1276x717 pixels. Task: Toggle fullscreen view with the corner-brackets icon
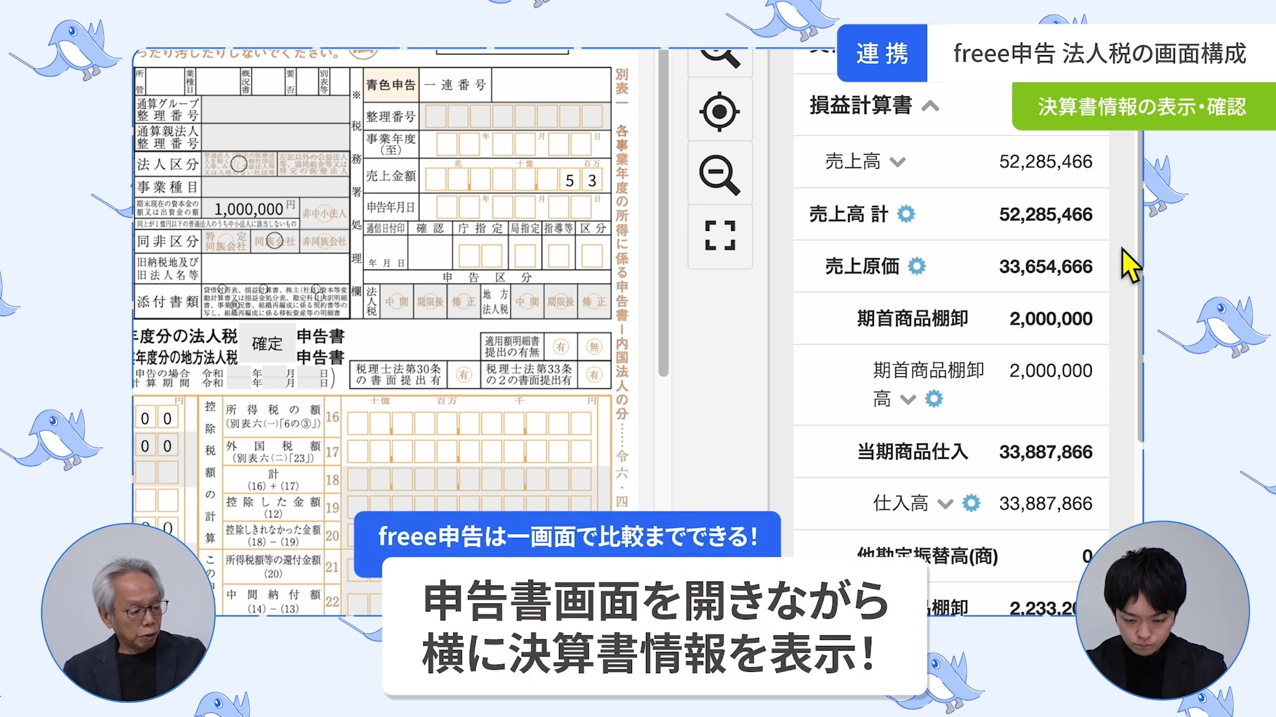point(720,235)
